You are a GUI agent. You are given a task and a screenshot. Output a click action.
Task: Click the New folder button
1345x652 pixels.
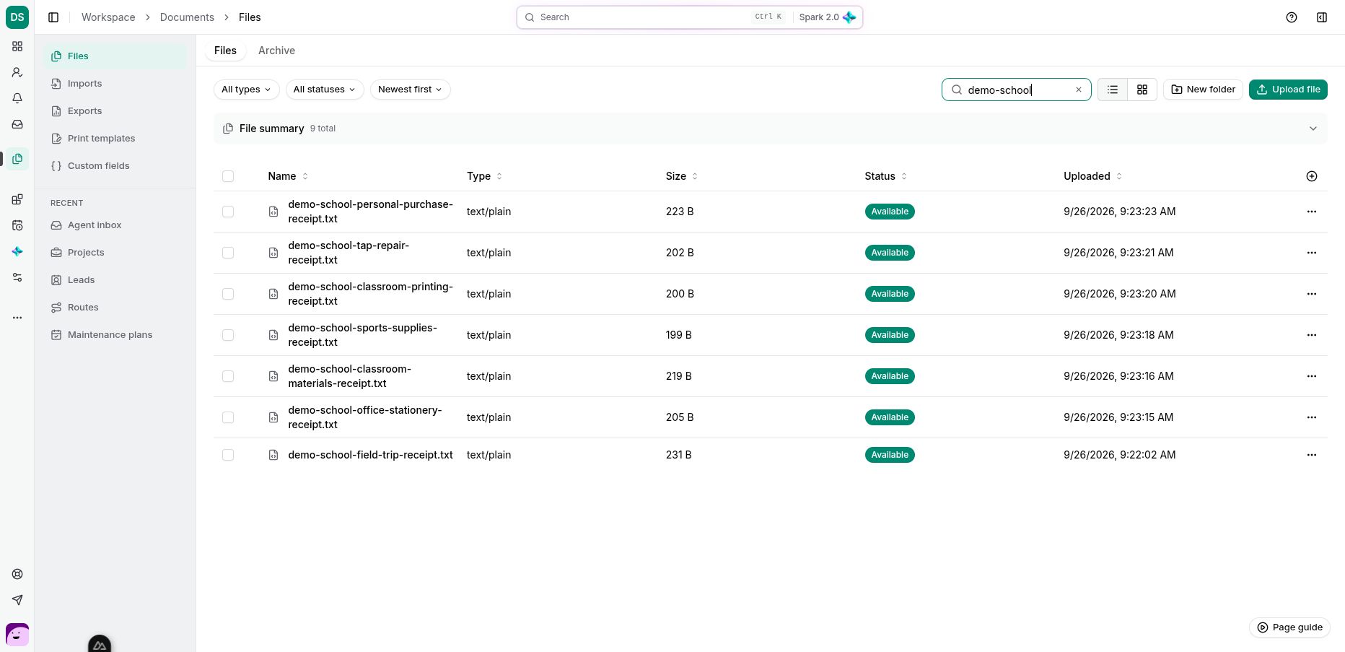point(1203,90)
